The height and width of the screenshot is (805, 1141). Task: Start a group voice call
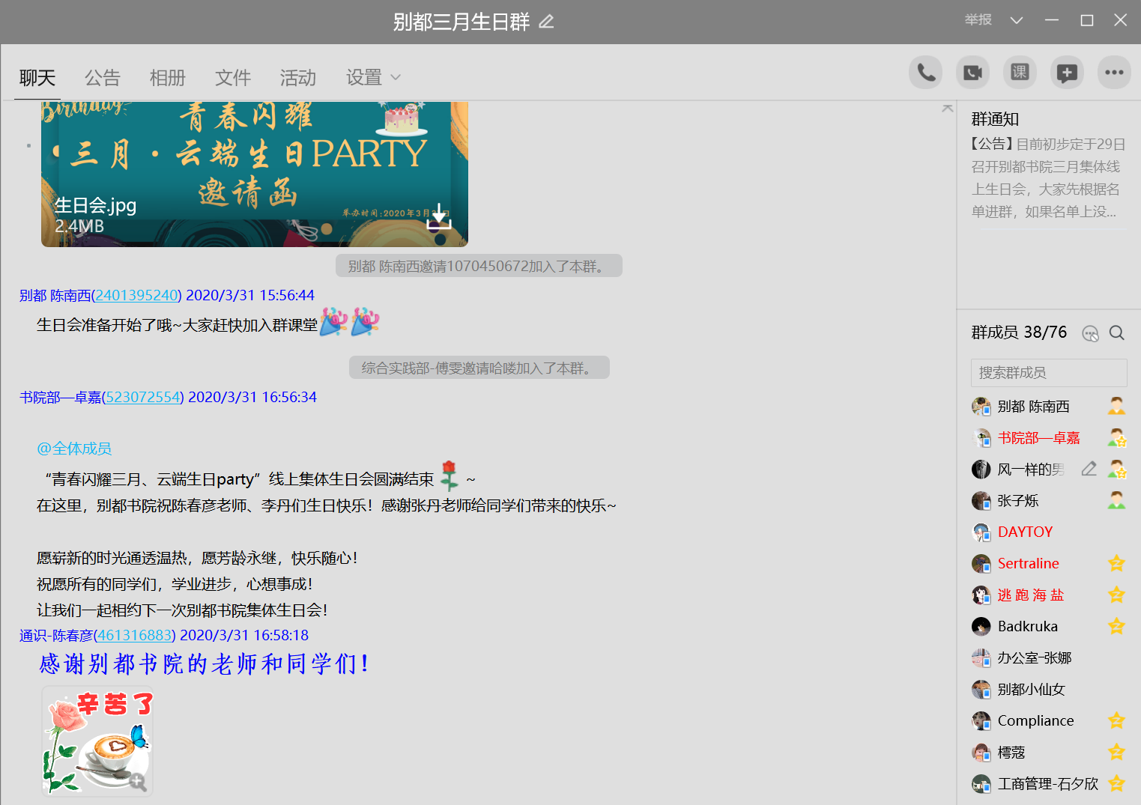926,73
